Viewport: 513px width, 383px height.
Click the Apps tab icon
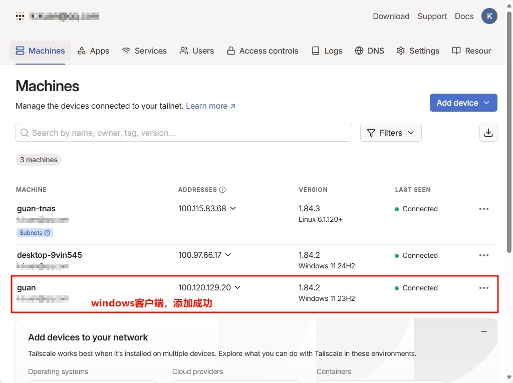[82, 51]
